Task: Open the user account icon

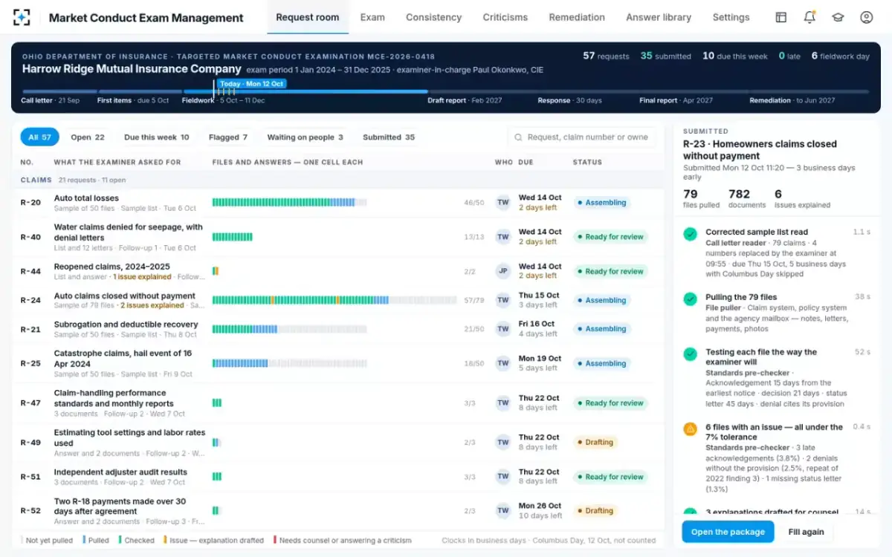Action: 866,18
